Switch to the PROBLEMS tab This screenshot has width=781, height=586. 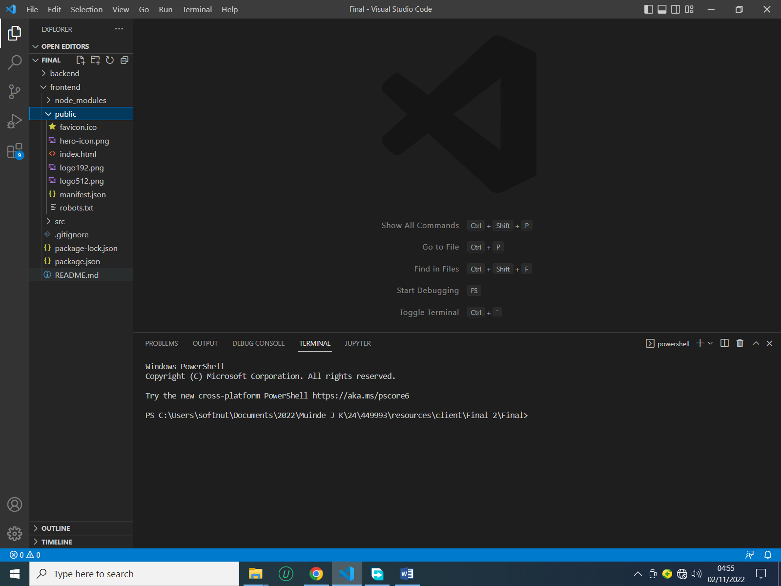coord(162,343)
